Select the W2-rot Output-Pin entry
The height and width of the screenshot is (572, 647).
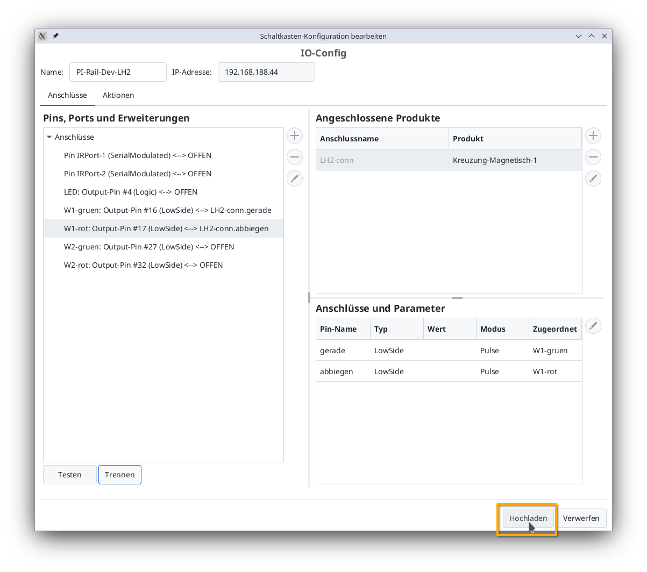144,264
